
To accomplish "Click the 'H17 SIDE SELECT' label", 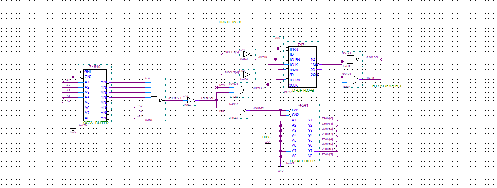I will (x=387, y=86).
